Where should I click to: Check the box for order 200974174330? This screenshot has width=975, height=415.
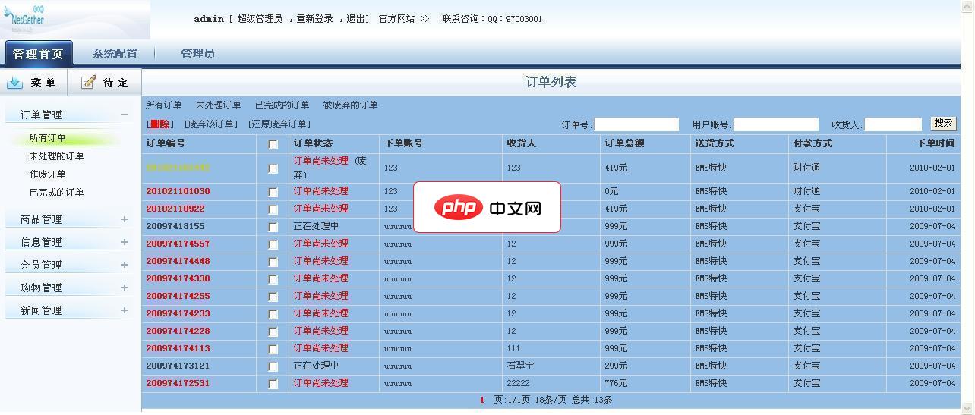(273, 279)
